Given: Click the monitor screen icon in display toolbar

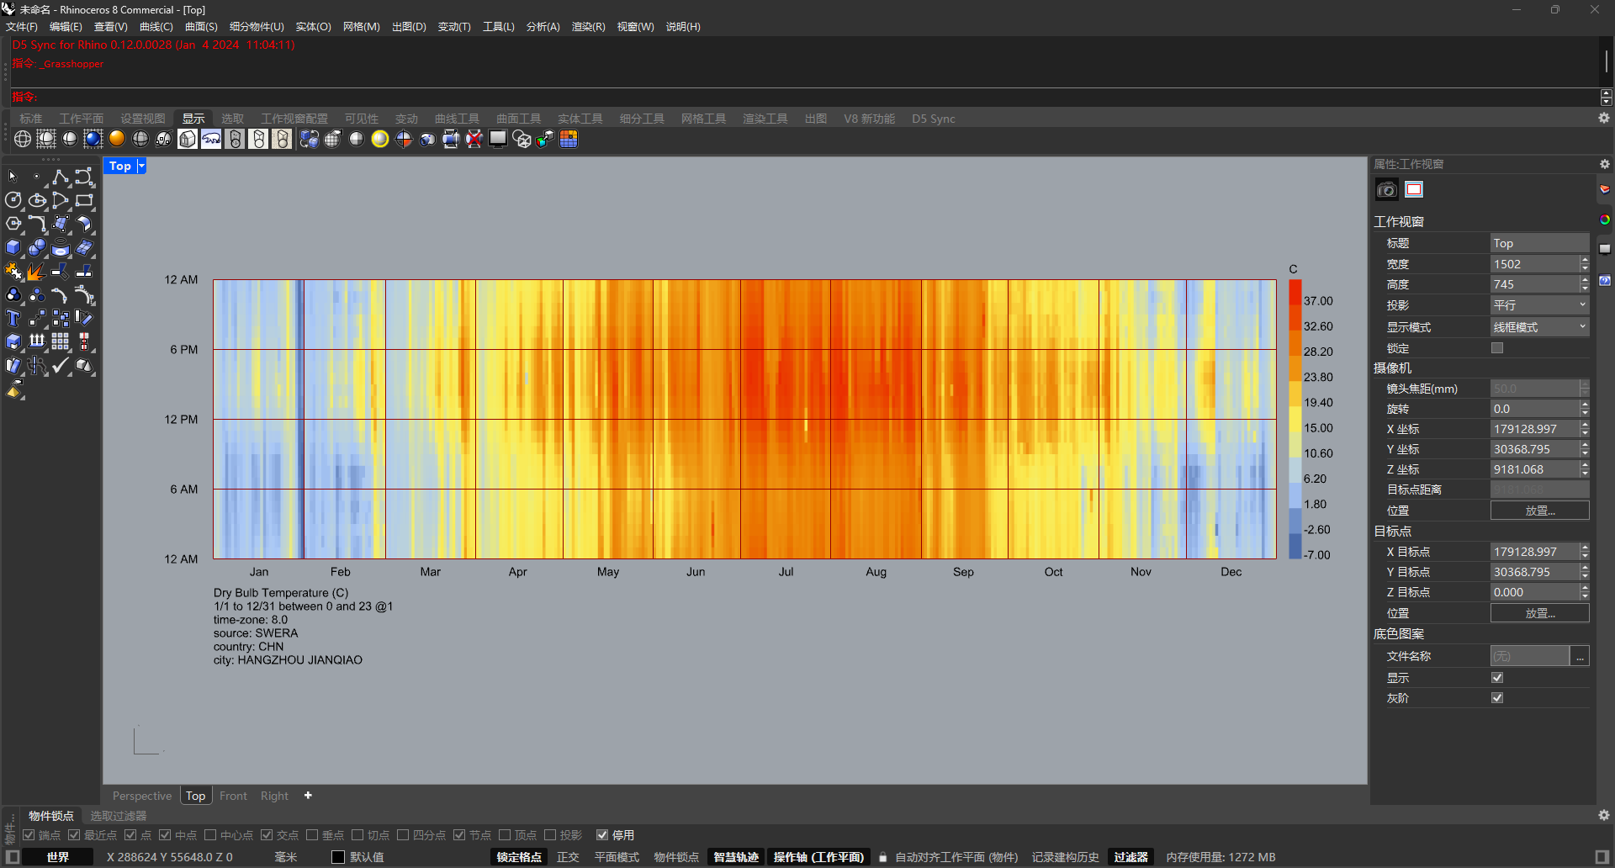Looking at the screenshot, I should point(498,140).
